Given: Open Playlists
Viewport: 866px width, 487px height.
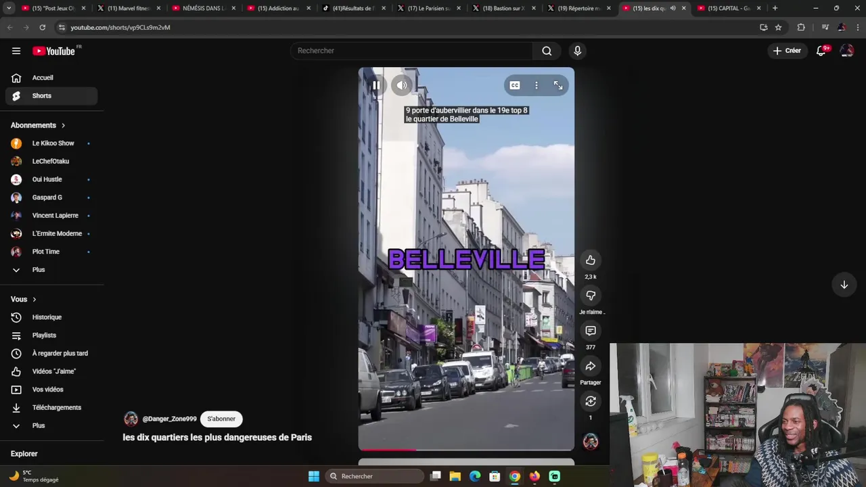Looking at the screenshot, I should coord(51,335).
